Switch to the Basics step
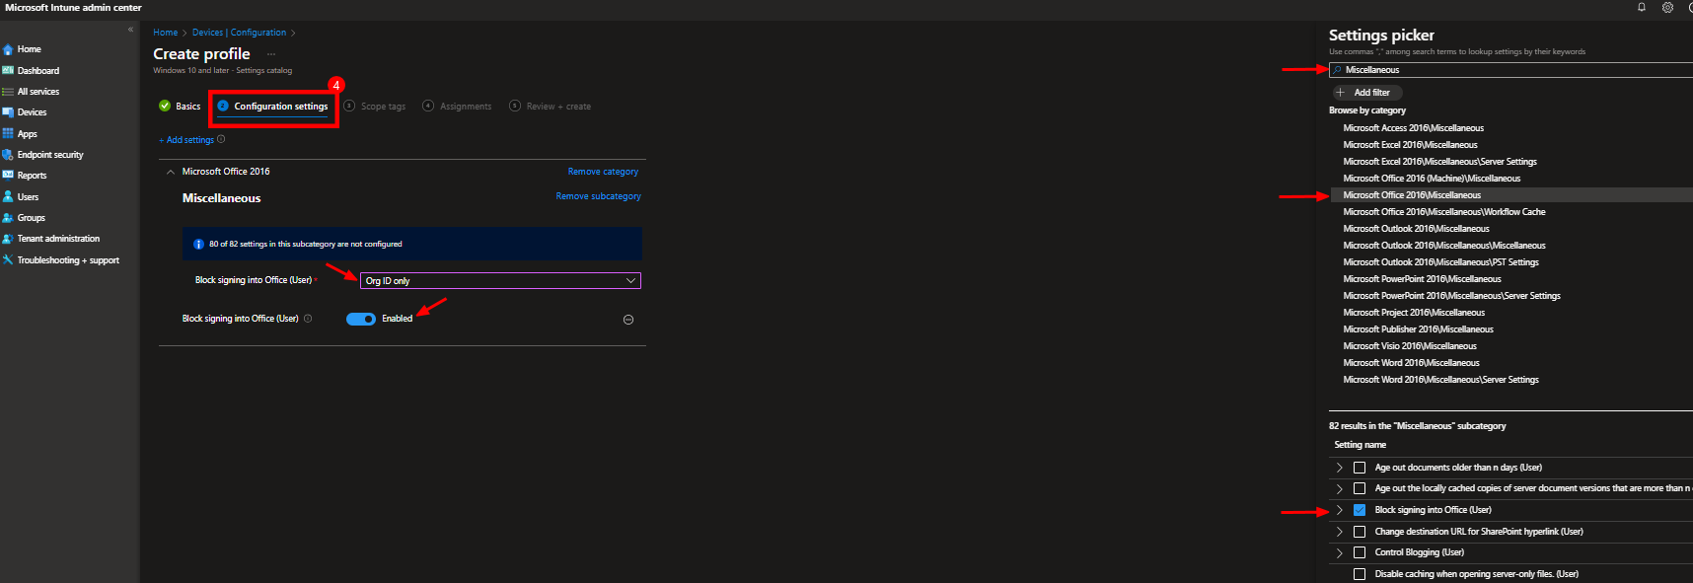This screenshot has width=1693, height=583. tap(180, 107)
